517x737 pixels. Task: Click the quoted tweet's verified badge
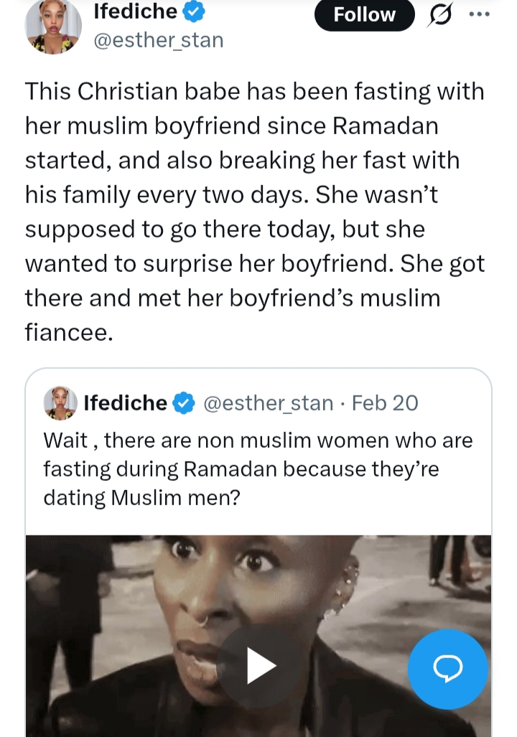(185, 403)
